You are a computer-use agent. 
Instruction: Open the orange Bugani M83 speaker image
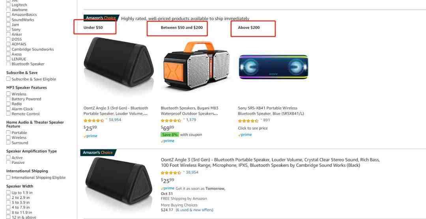tap(196, 66)
